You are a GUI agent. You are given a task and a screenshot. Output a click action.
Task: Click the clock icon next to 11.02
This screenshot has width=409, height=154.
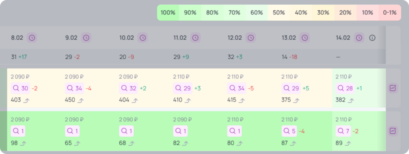[195, 38]
